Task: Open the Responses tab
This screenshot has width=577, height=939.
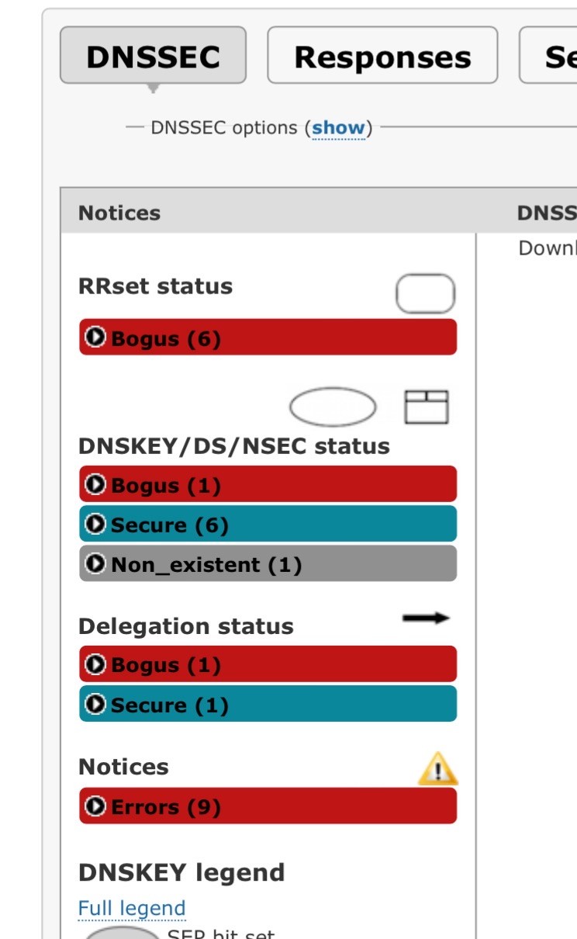Action: point(382,56)
